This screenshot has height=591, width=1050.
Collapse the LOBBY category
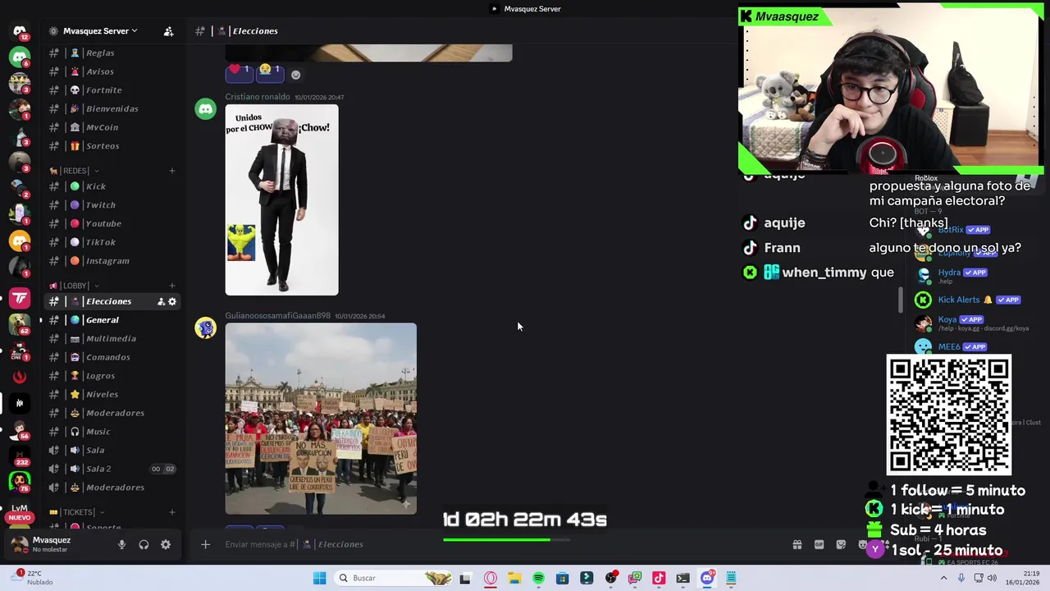point(74,286)
